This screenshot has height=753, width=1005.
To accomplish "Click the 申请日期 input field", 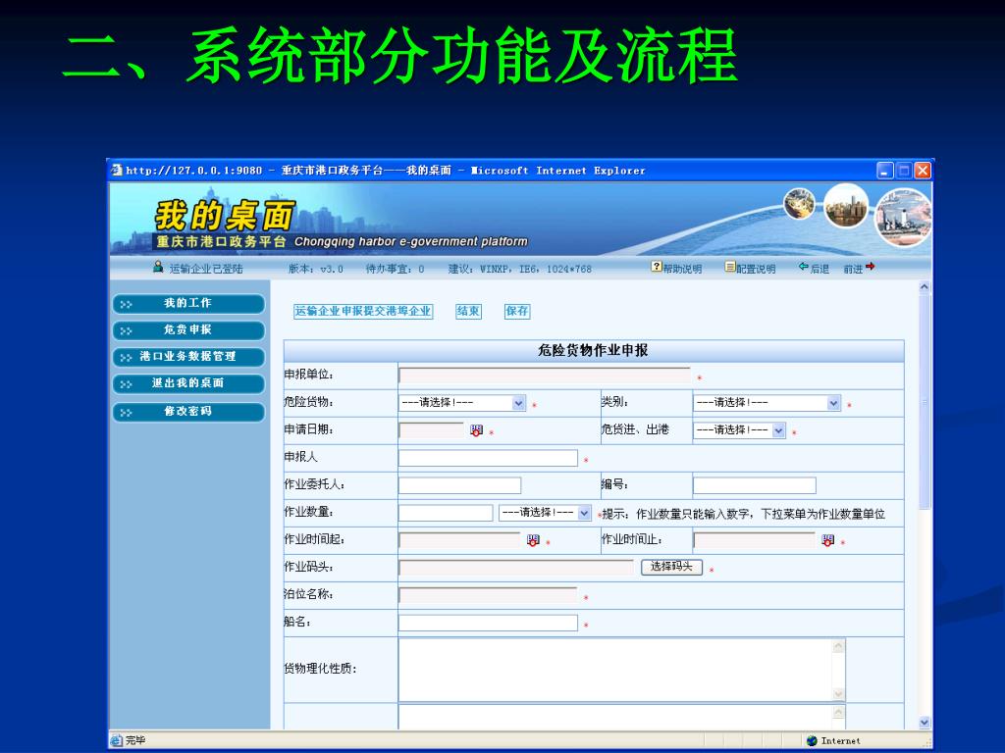I will (432, 430).
